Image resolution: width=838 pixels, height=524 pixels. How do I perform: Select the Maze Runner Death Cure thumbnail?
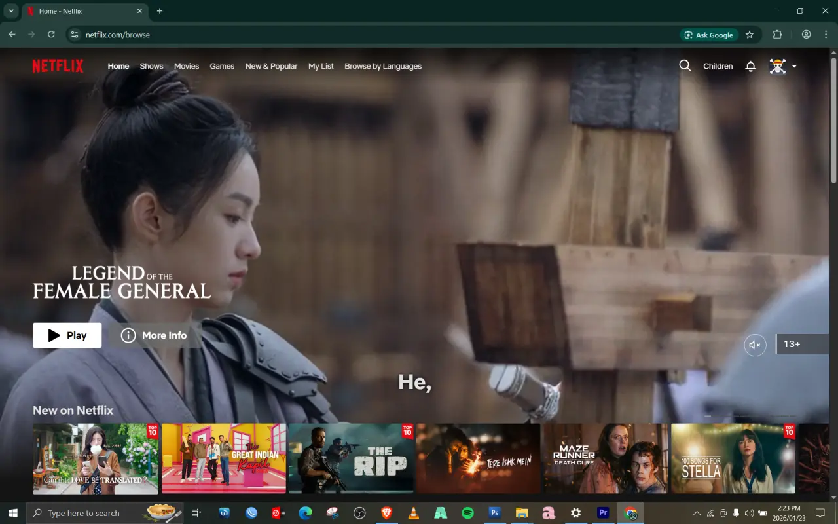coord(606,458)
